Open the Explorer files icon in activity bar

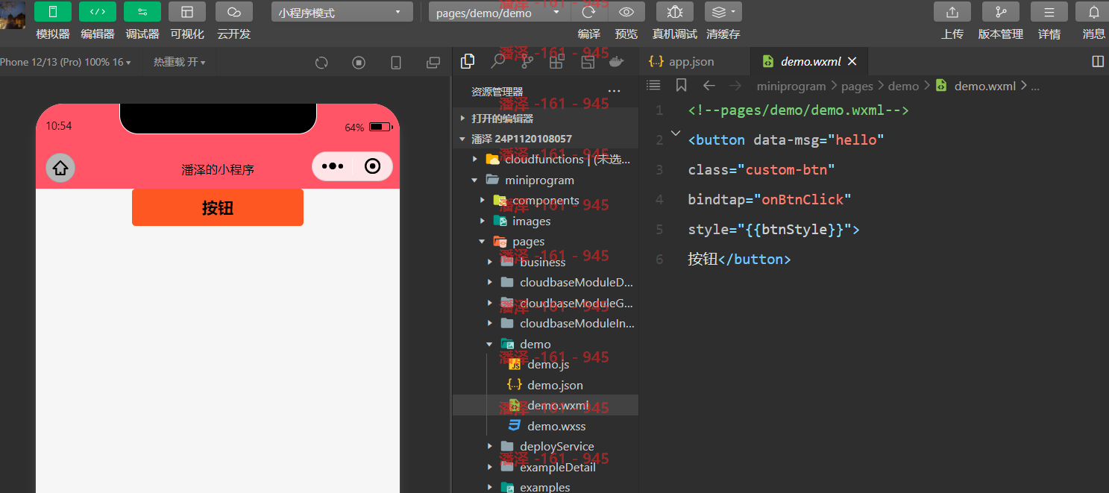point(468,61)
